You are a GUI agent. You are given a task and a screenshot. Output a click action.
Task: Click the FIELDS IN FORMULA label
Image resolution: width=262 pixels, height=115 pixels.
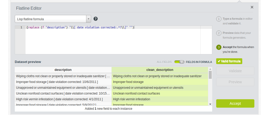coord(199,62)
